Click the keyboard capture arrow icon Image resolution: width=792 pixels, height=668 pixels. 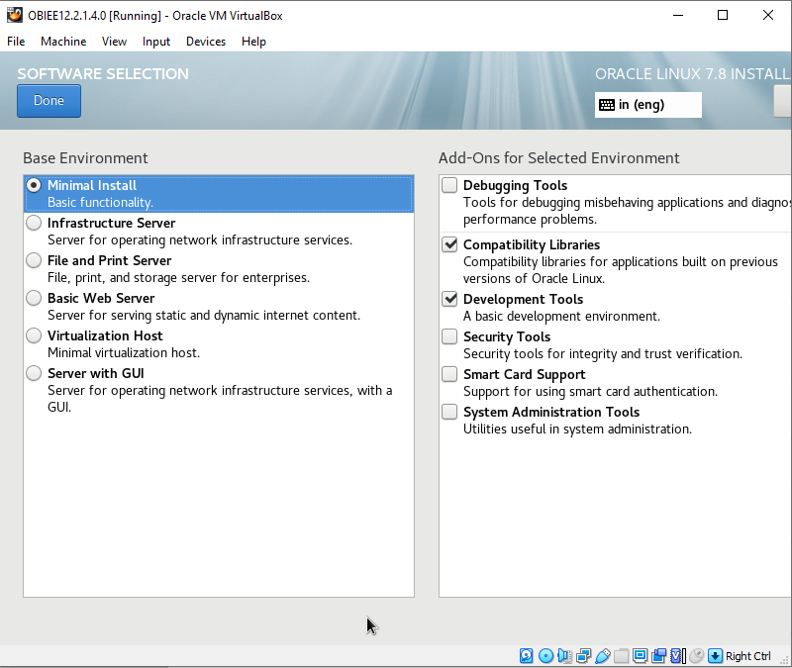click(715, 656)
